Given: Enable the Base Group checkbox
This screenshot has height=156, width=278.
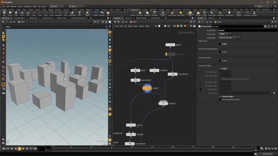Looking at the screenshot, I should pyautogui.click(x=220, y=44).
